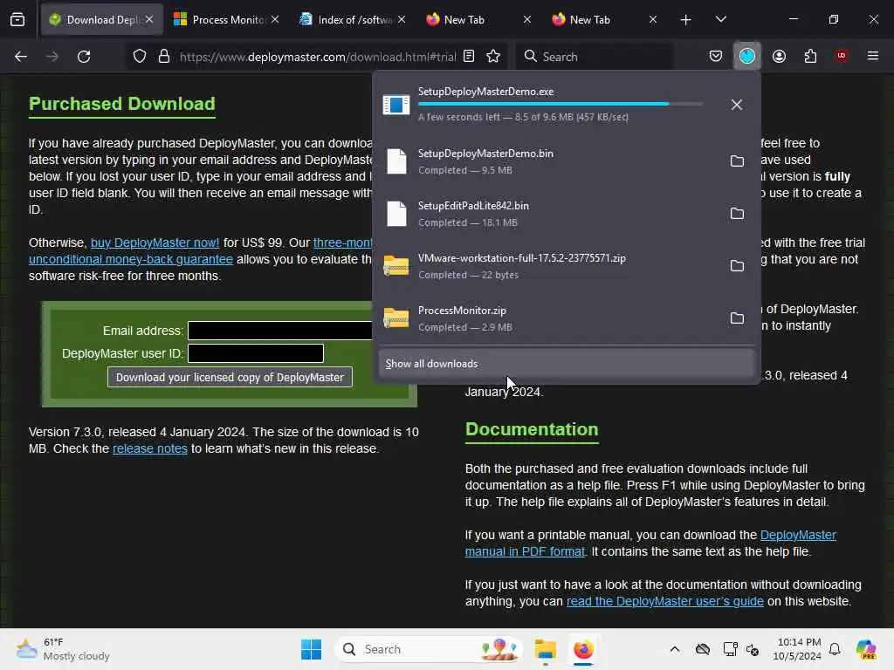Click the OneDrive cloud tray icon

click(703, 649)
